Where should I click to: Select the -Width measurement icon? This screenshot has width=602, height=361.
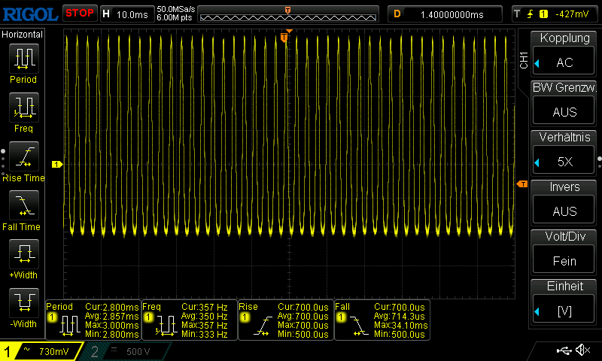click(x=24, y=302)
